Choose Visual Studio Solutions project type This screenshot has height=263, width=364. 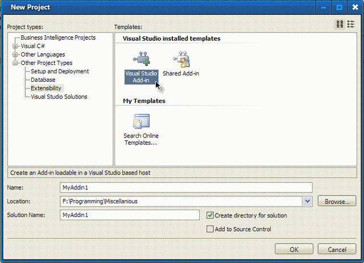pyautogui.click(x=59, y=97)
